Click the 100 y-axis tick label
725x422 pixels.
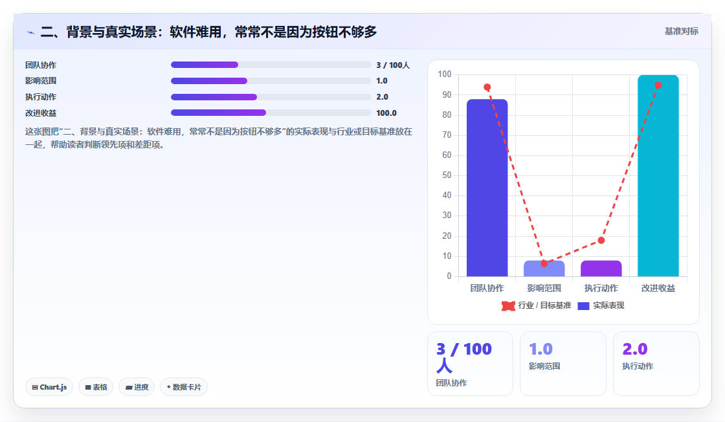444,74
